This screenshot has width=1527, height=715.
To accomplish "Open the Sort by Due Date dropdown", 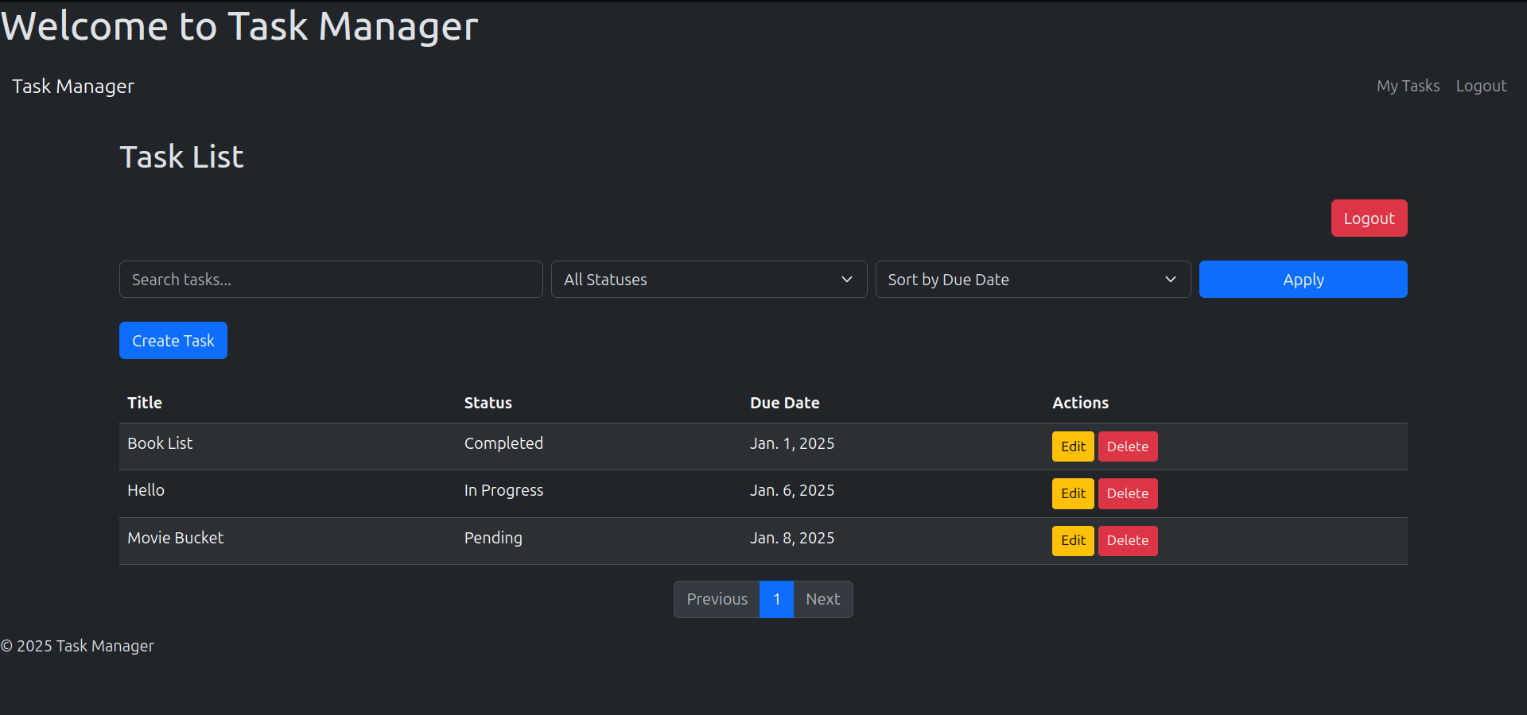I will 1032,279.
